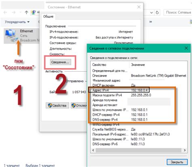This screenshot has height=167, width=192.
Task: Go up one folder level
Action: click(x=26, y=13)
